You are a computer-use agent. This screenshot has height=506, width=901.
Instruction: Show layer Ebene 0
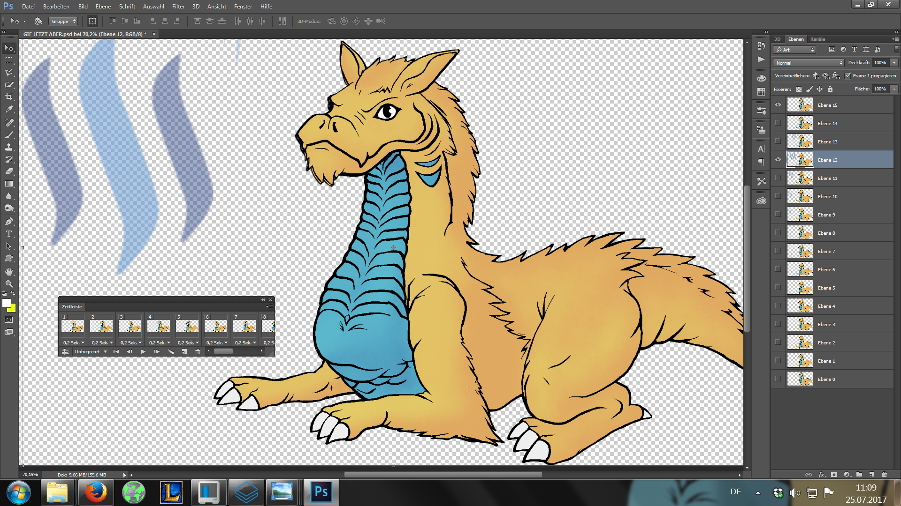coord(778,379)
